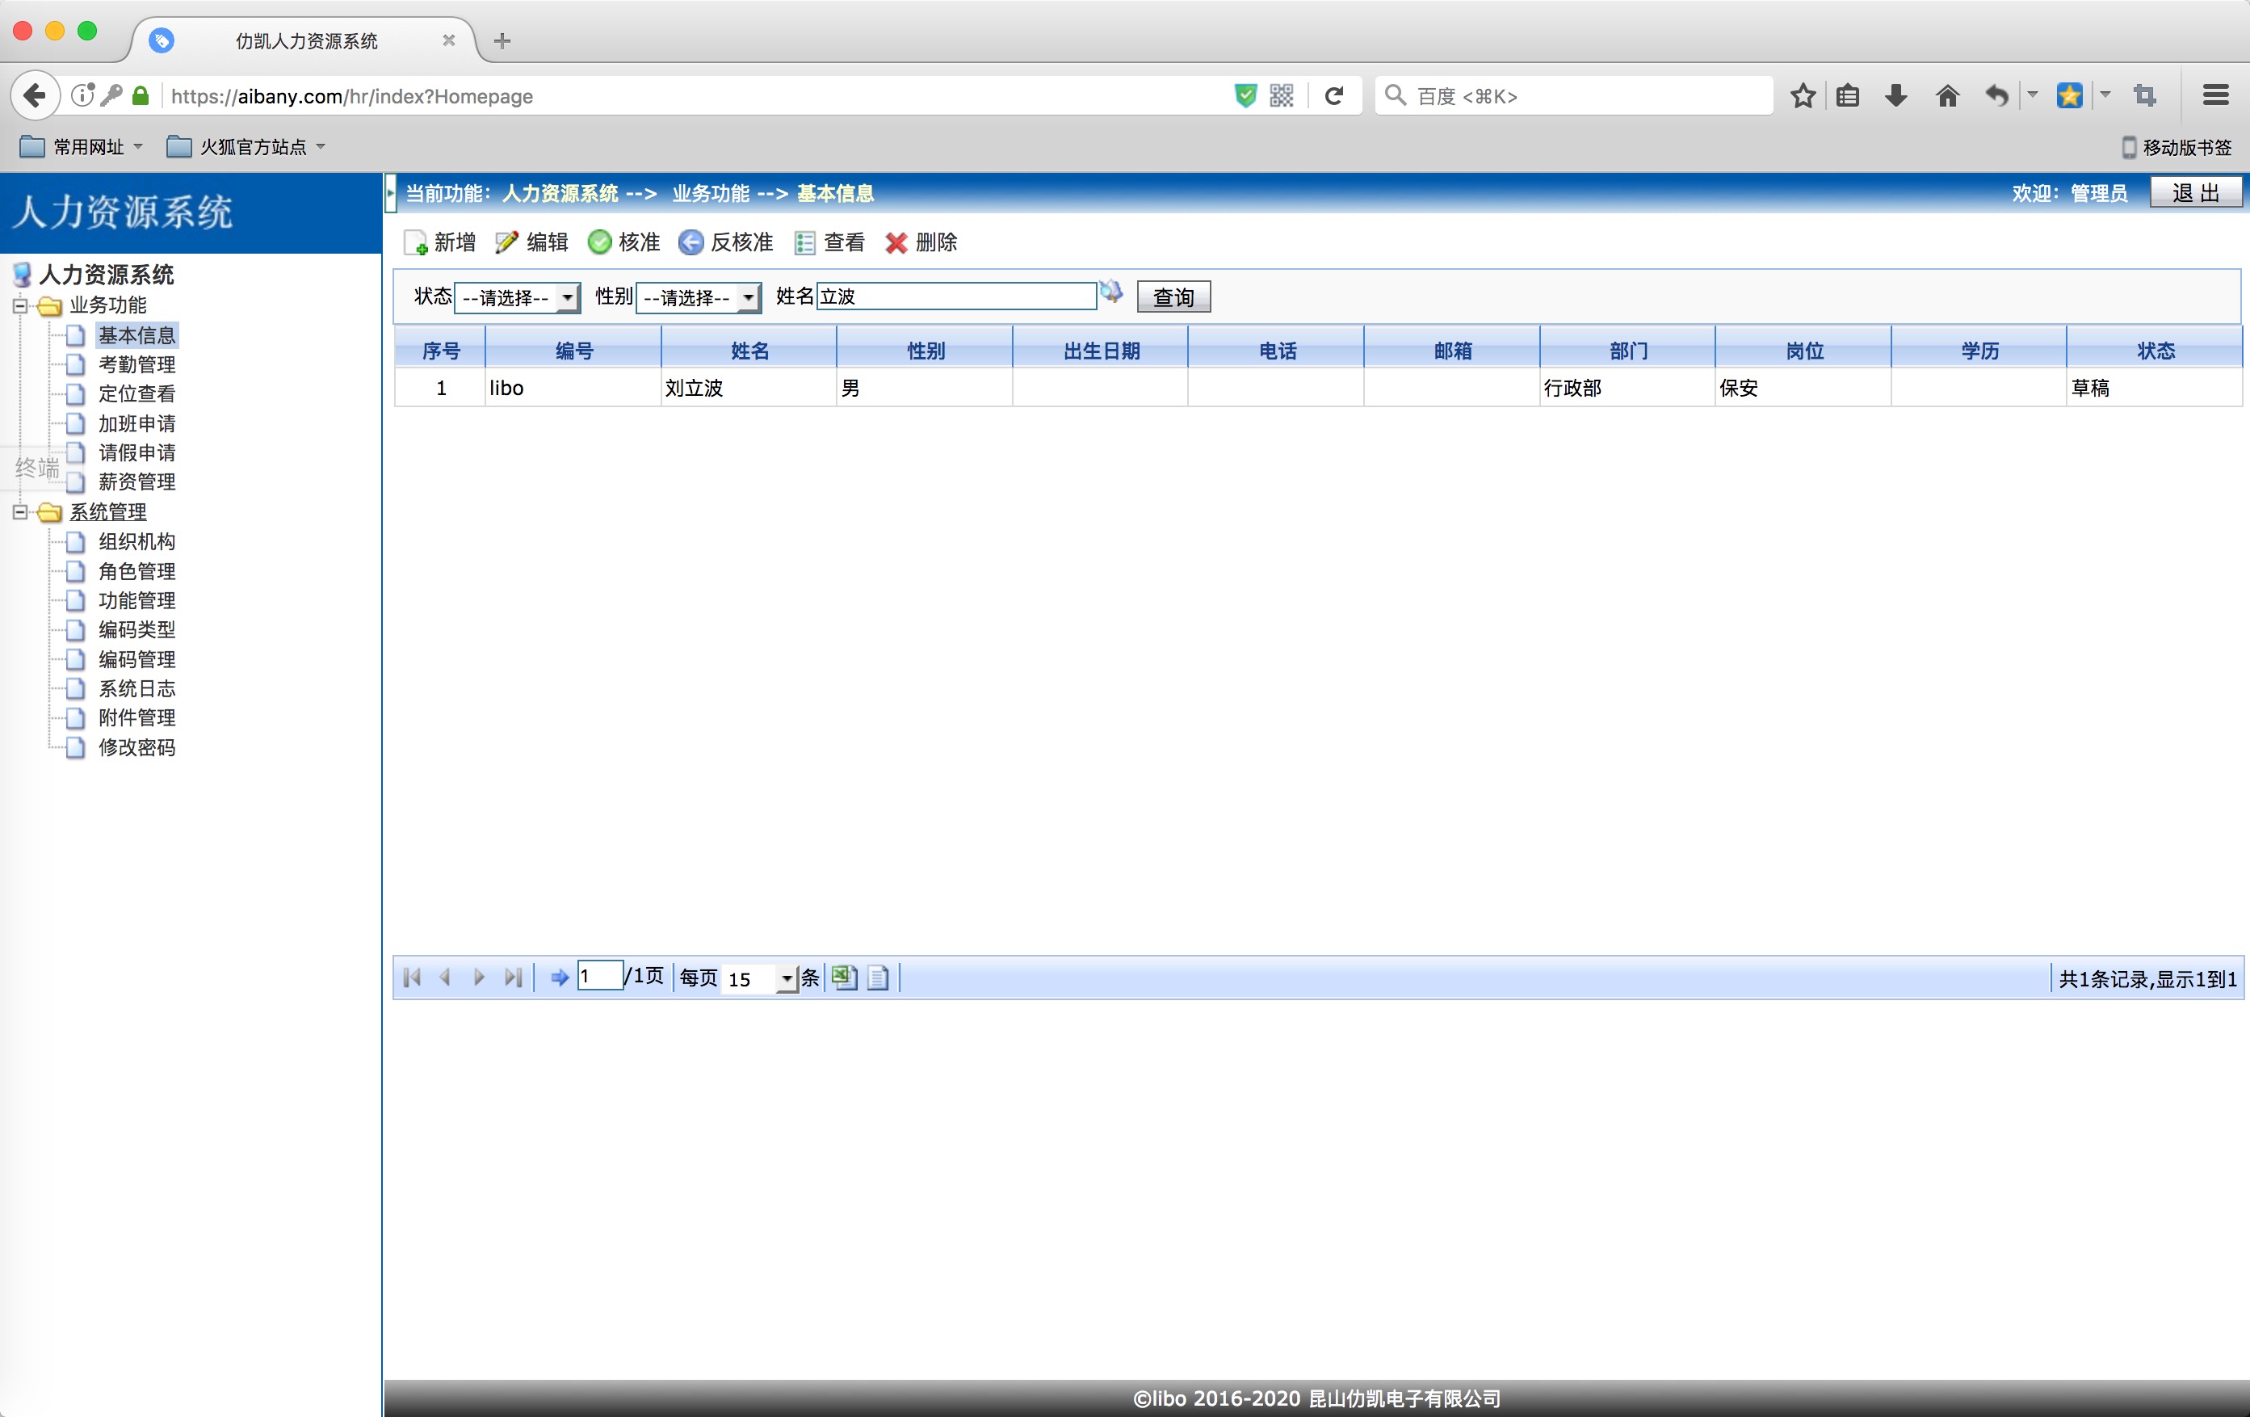Open the per-page count dropdown showing 15
This screenshot has width=2250, height=1417.
coord(760,978)
